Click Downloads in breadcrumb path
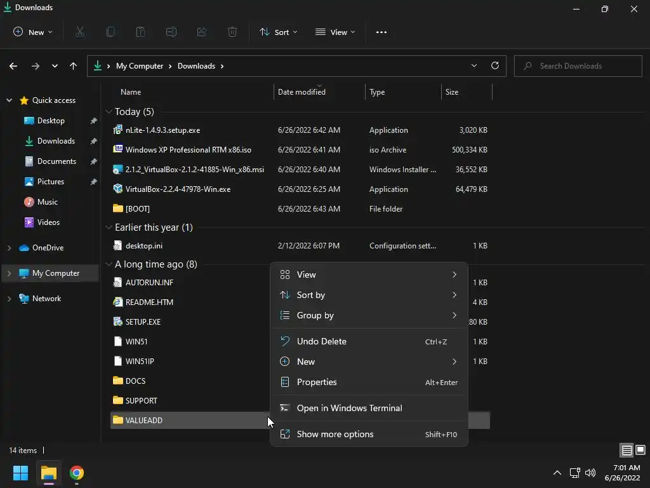Image resolution: width=650 pixels, height=488 pixels. [197, 66]
